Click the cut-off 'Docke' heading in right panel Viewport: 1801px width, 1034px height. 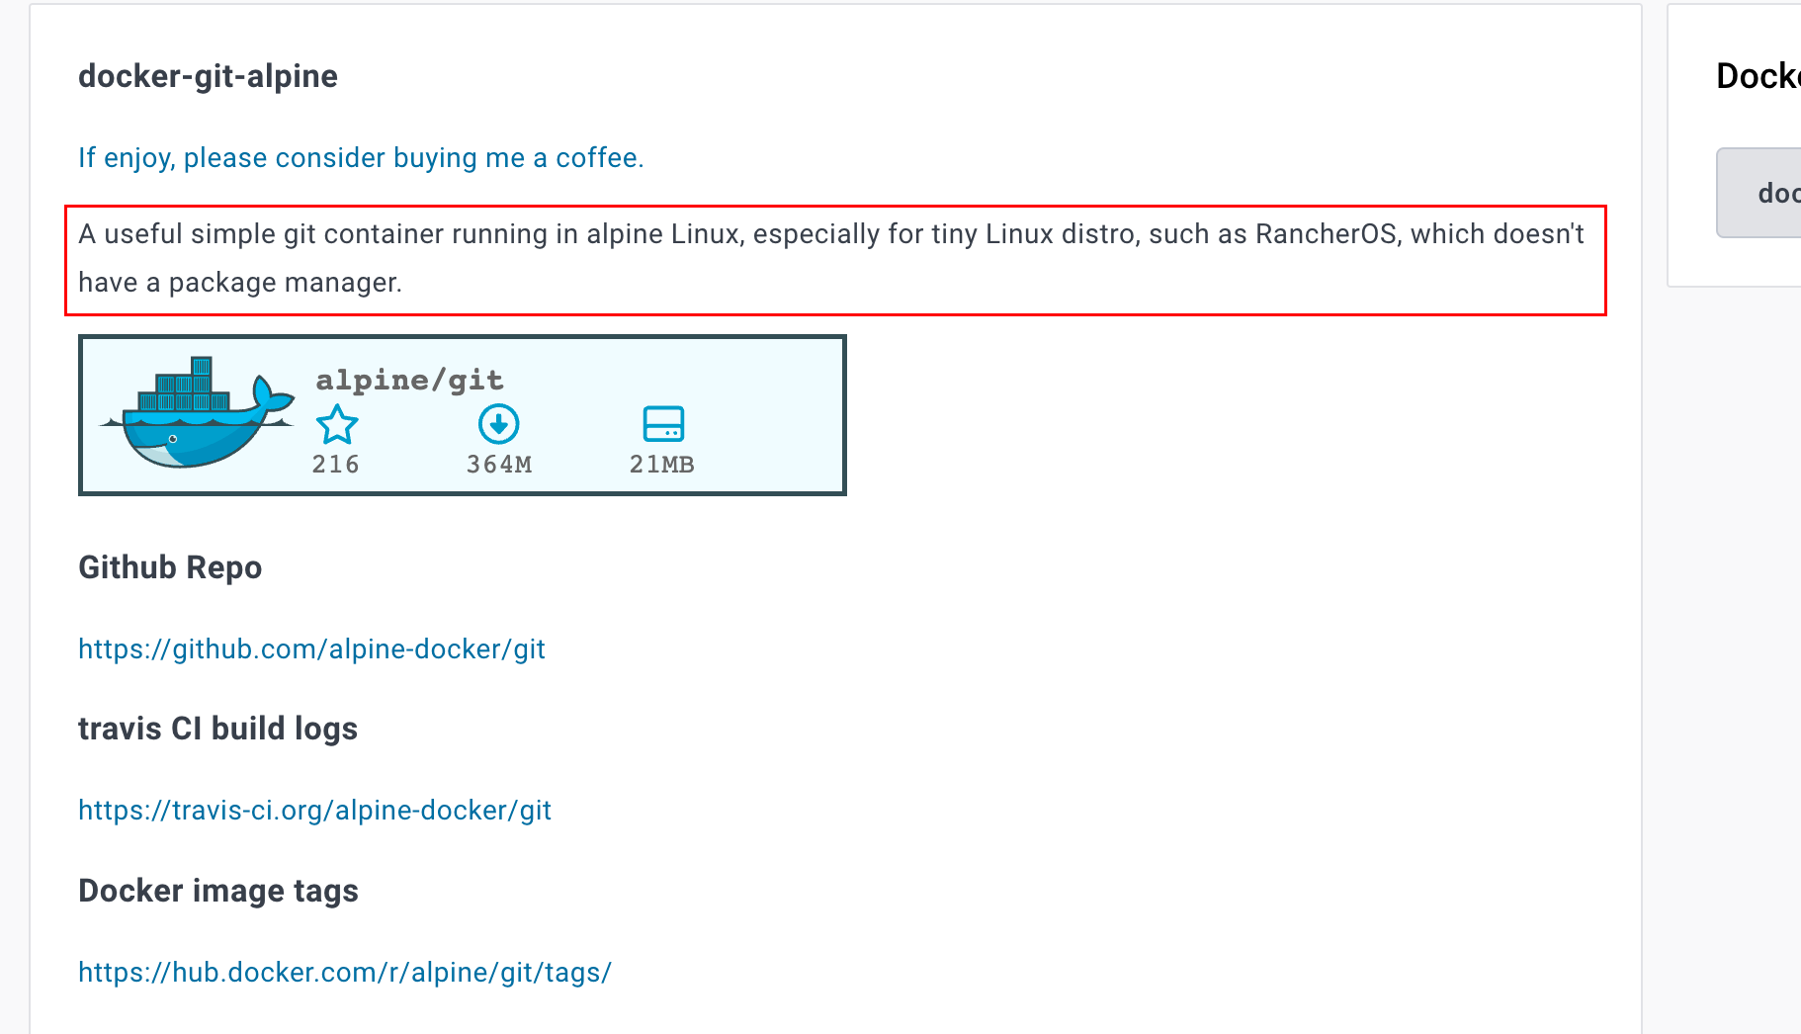coord(1758,76)
